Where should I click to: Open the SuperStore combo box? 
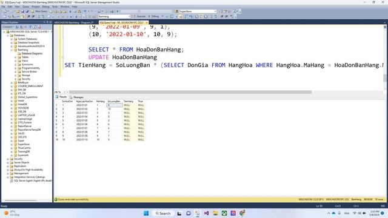coord(198,12)
